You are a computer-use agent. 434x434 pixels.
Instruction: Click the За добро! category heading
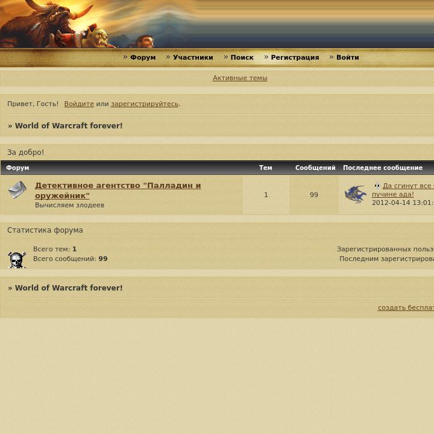pos(25,153)
